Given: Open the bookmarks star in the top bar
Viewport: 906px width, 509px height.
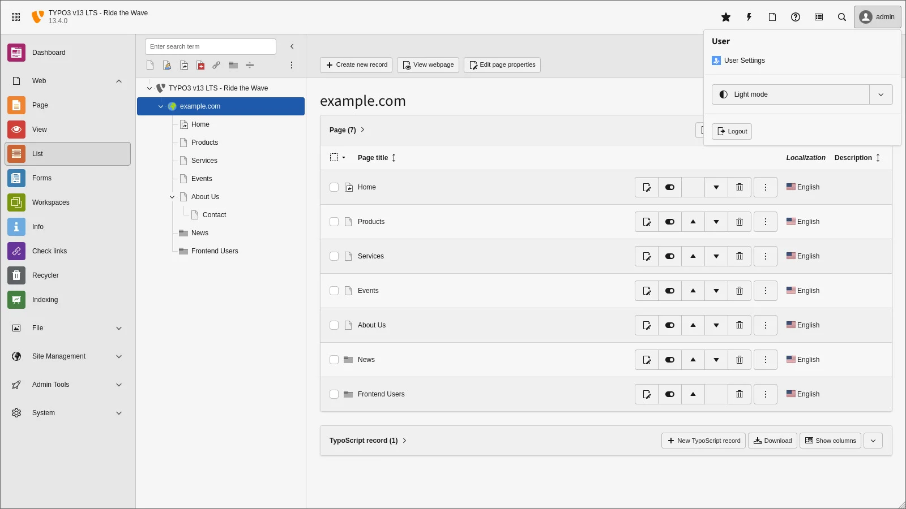Looking at the screenshot, I should tap(726, 17).
